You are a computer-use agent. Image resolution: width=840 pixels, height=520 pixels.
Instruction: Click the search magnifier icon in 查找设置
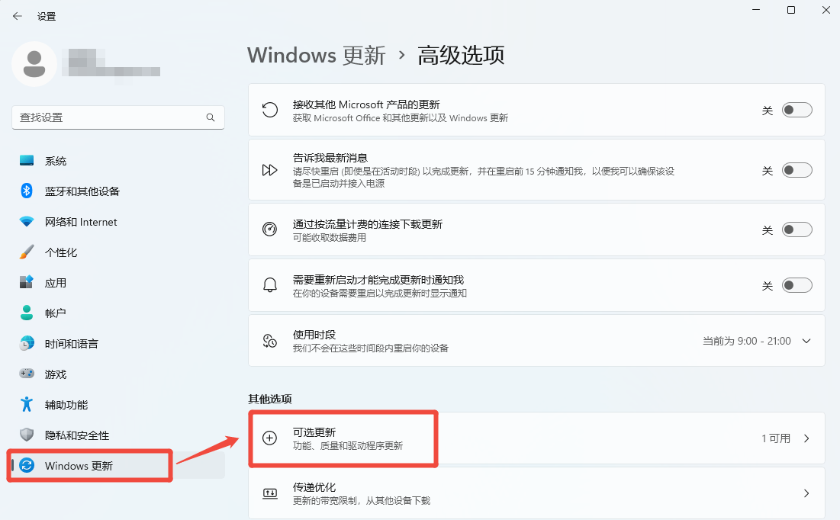(211, 117)
